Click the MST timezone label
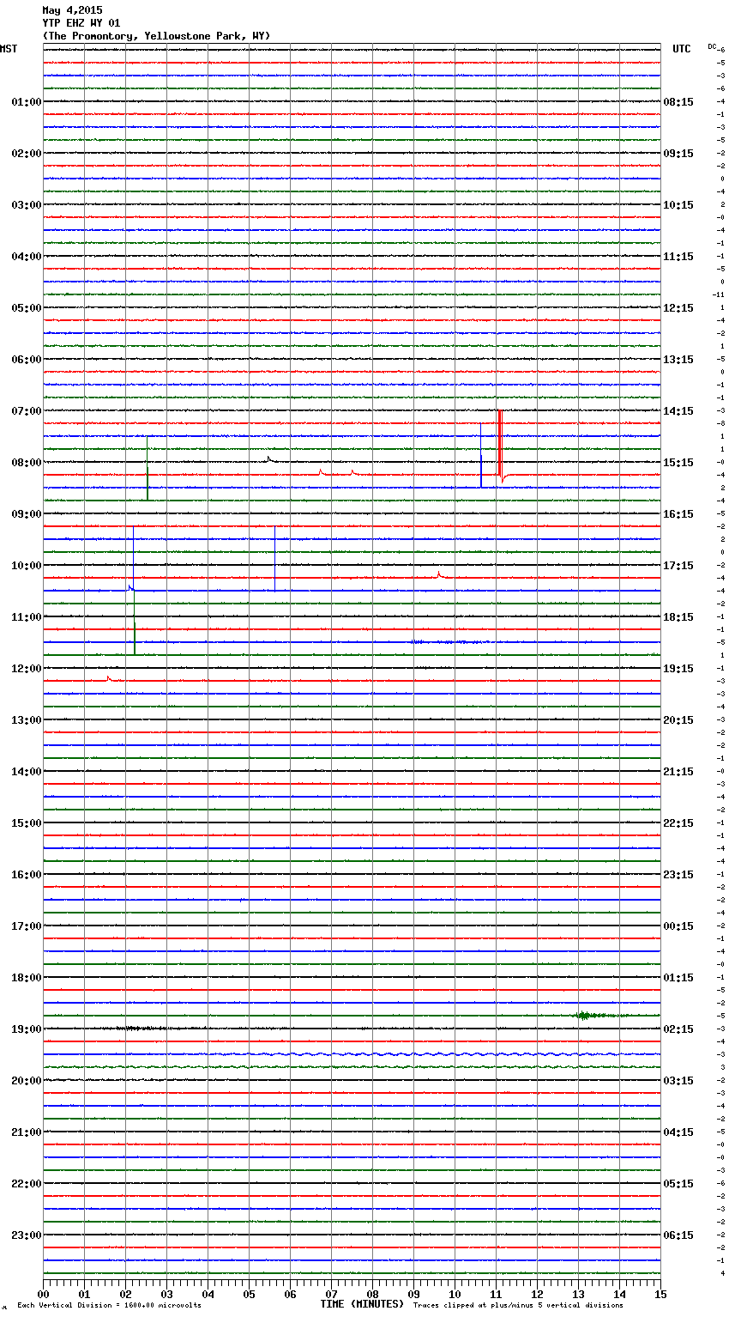The width and height of the screenshot is (729, 1317). tap(9, 49)
